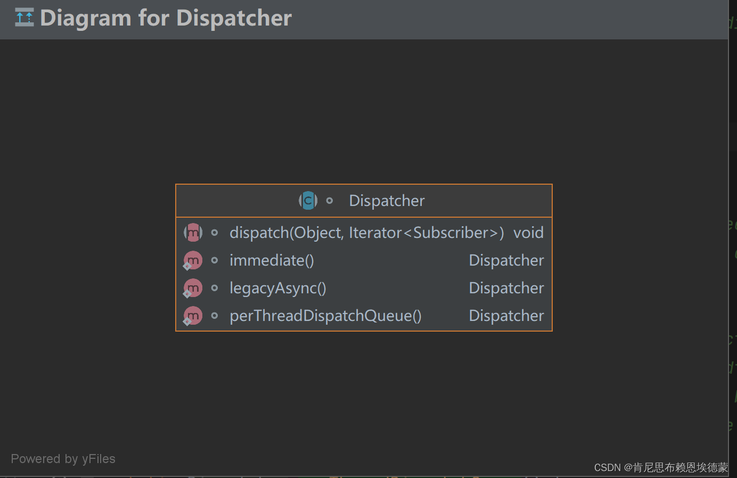
Task: Click the method icon for legacyAsync()
Action: point(193,288)
